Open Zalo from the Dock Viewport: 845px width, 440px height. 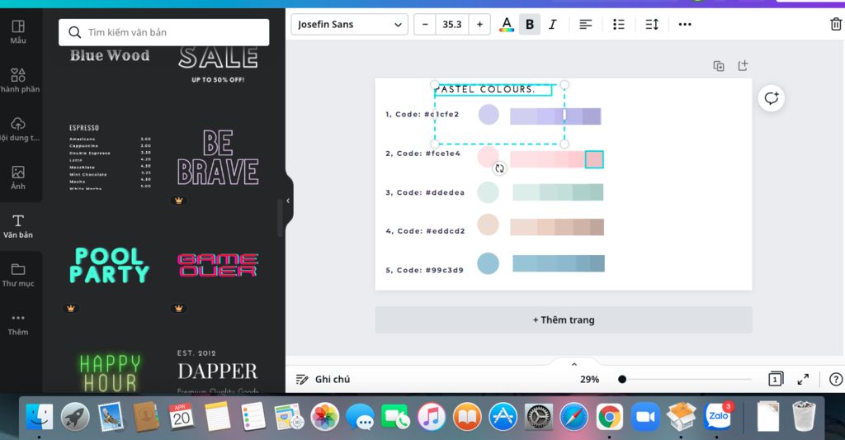pyautogui.click(x=718, y=416)
